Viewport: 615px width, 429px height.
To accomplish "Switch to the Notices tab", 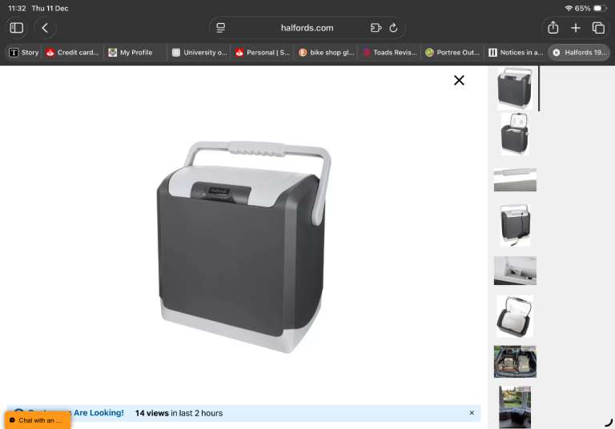I will 516,53.
